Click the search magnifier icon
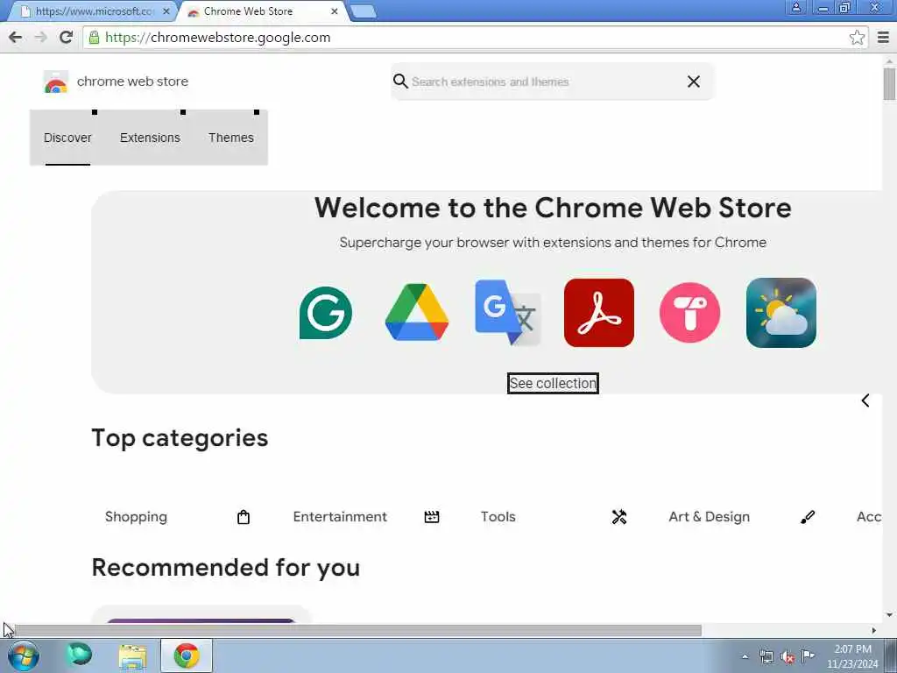 click(400, 81)
